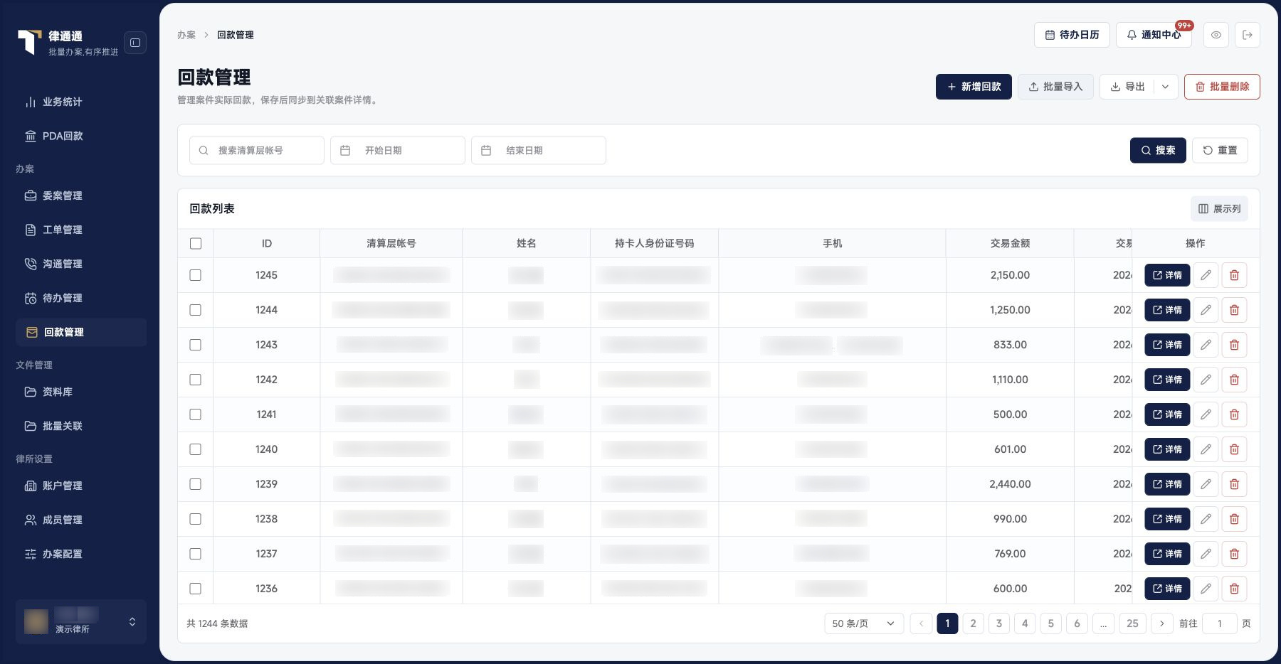Click 重置 to reset filters
Viewport: 1281px width, 664px height.
(x=1220, y=150)
